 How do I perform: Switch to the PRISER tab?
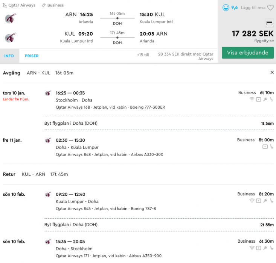pos(32,56)
